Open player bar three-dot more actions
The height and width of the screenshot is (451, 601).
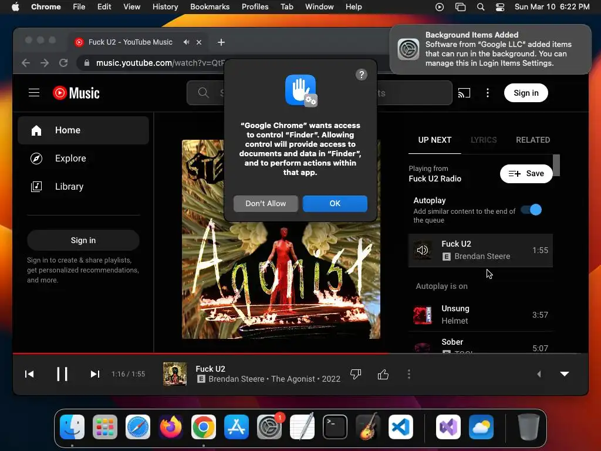click(x=409, y=374)
